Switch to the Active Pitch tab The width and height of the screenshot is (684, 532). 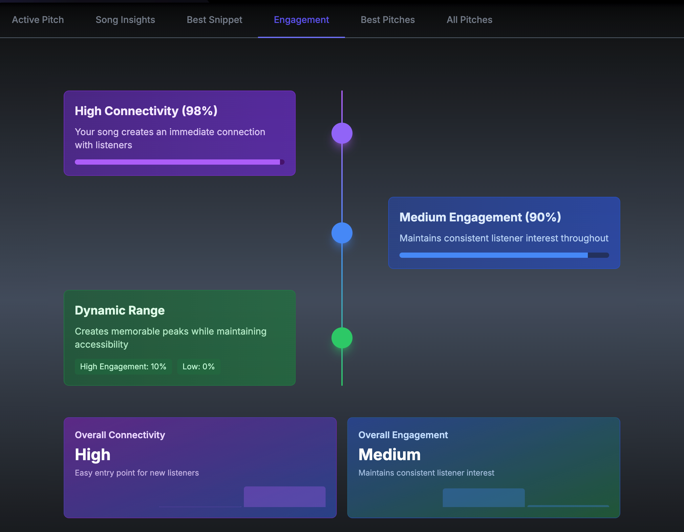38,20
